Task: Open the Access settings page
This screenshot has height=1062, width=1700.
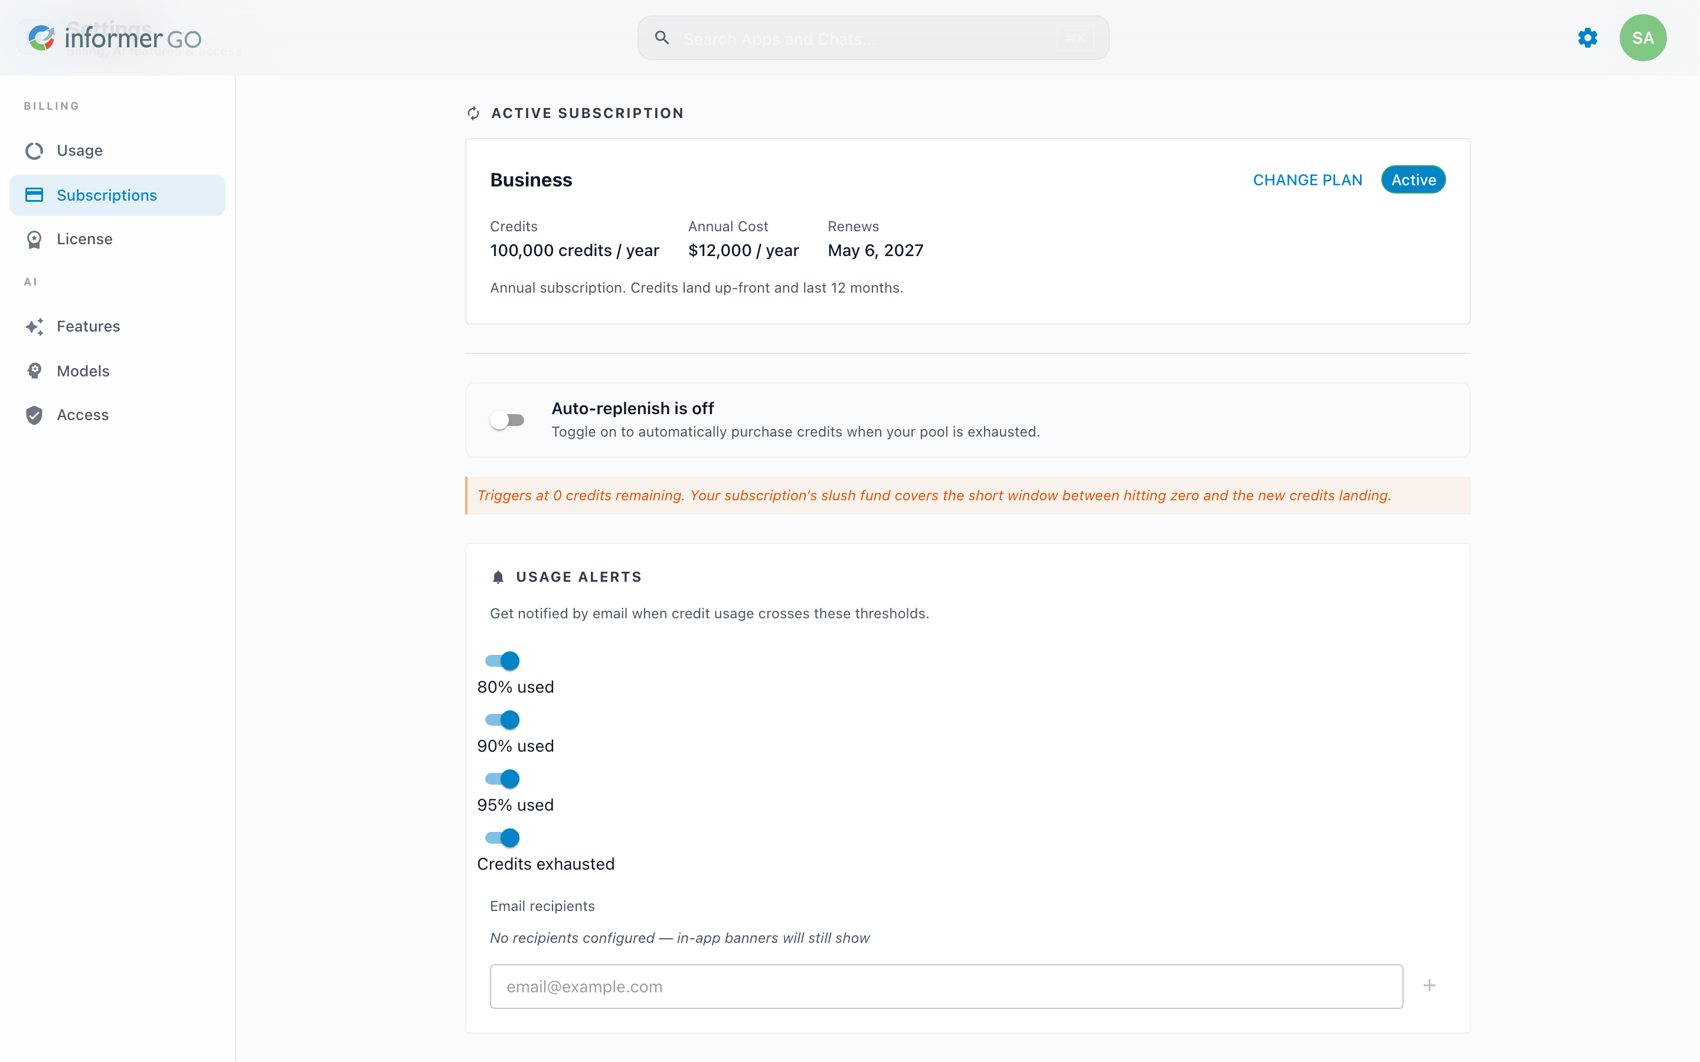Action: pyautogui.click(x=117, y=415)
